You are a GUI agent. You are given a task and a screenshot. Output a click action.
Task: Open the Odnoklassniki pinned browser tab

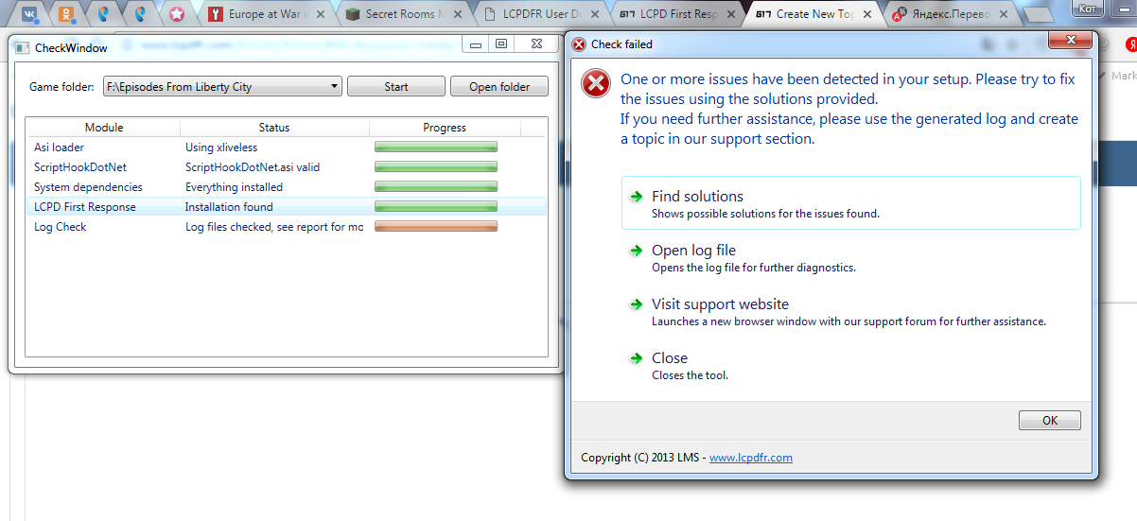65,14
